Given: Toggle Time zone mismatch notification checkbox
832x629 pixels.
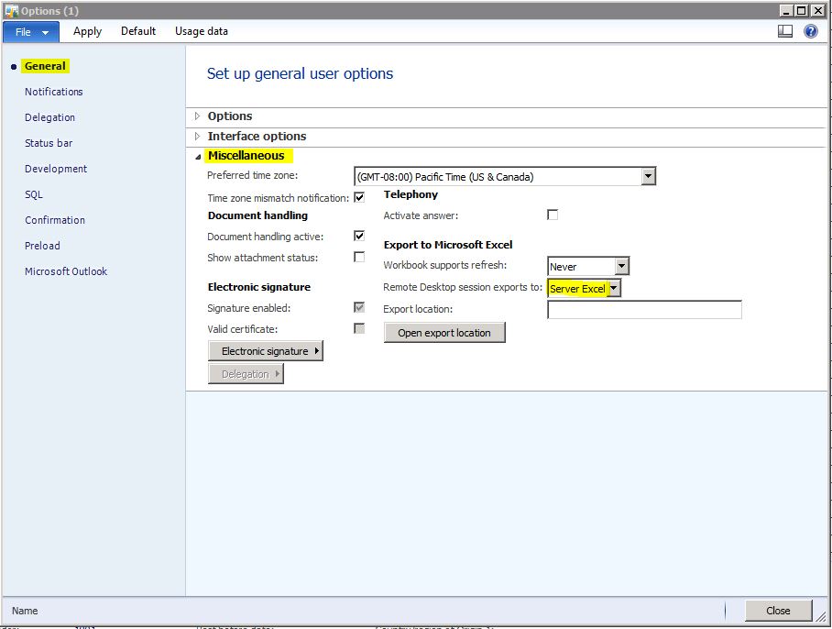Looking at the screenshot, I should pos(359,197).
